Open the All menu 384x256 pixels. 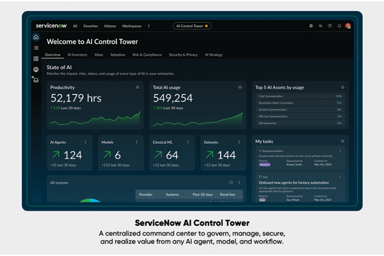(75, 26)
